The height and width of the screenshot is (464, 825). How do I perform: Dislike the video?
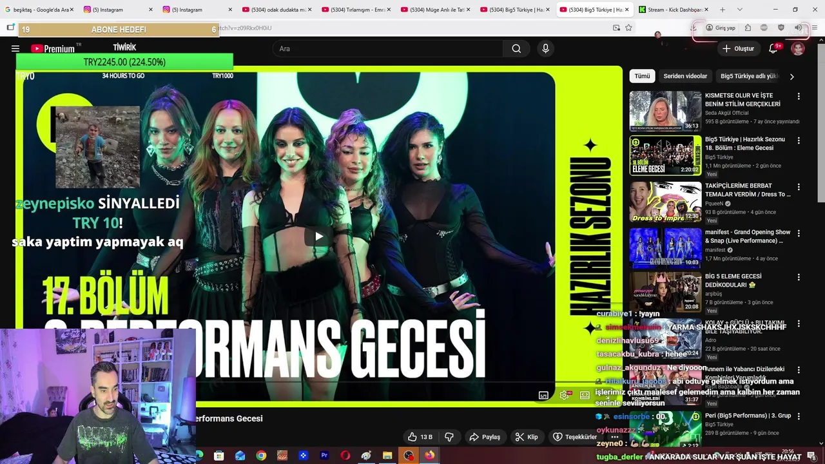pos(449,437)
